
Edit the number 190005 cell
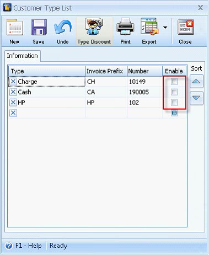click(145, 92)
